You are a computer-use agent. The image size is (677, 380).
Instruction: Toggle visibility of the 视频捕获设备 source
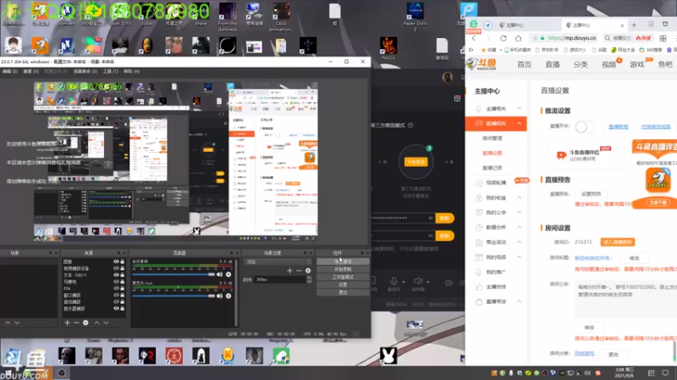click(x=116, y=268)
